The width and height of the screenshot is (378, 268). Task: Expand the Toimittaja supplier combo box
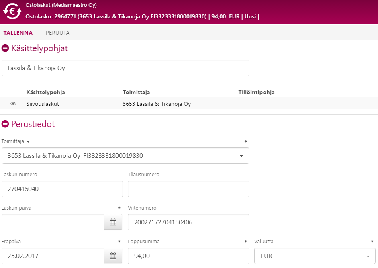241,156
